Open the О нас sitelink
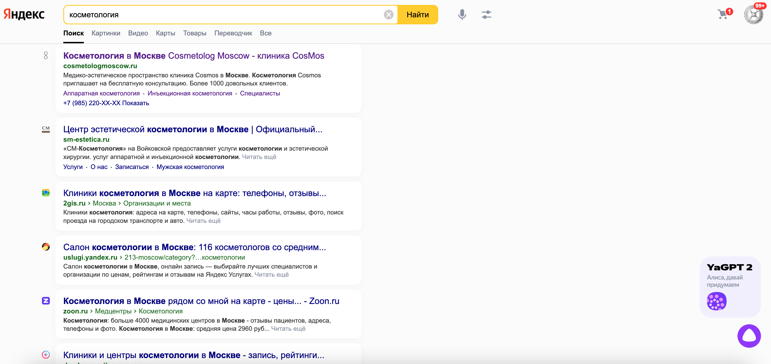The image size is (771, 364). 99,167
